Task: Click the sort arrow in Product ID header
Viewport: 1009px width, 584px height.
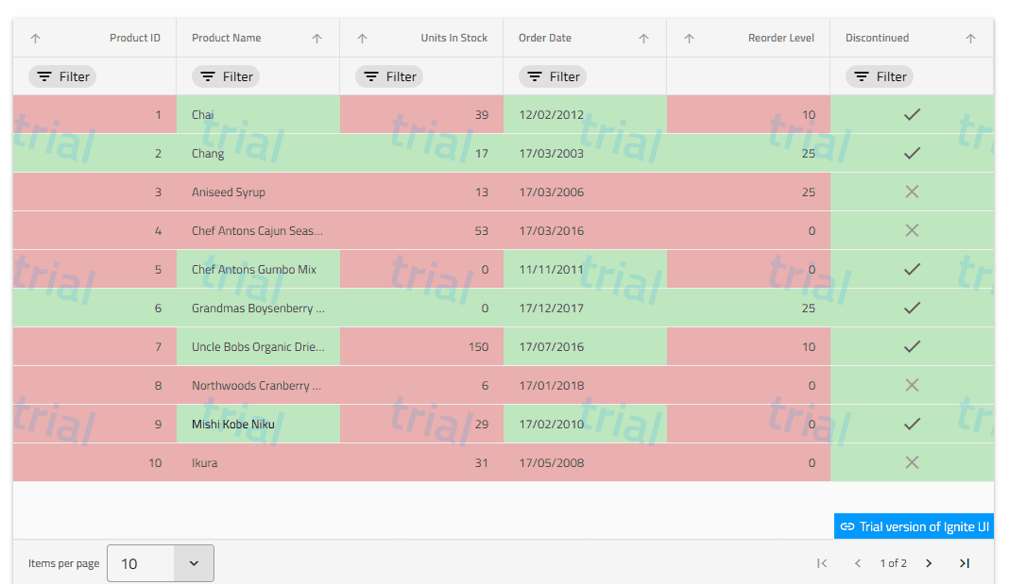Action: coord(36,39)
